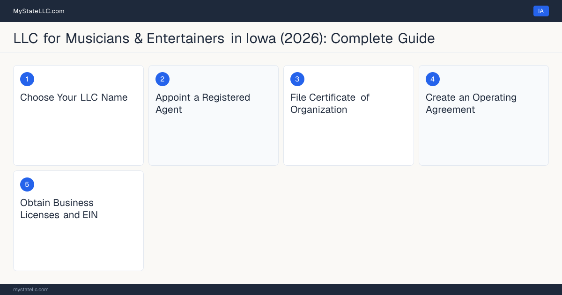
Task: Open the 'Appoint a Registered Agent' heading
Action: (x=203, y=103)
